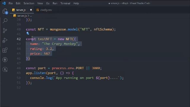
Task: Click line number 42 in gutter
Action: pos(19,39)
